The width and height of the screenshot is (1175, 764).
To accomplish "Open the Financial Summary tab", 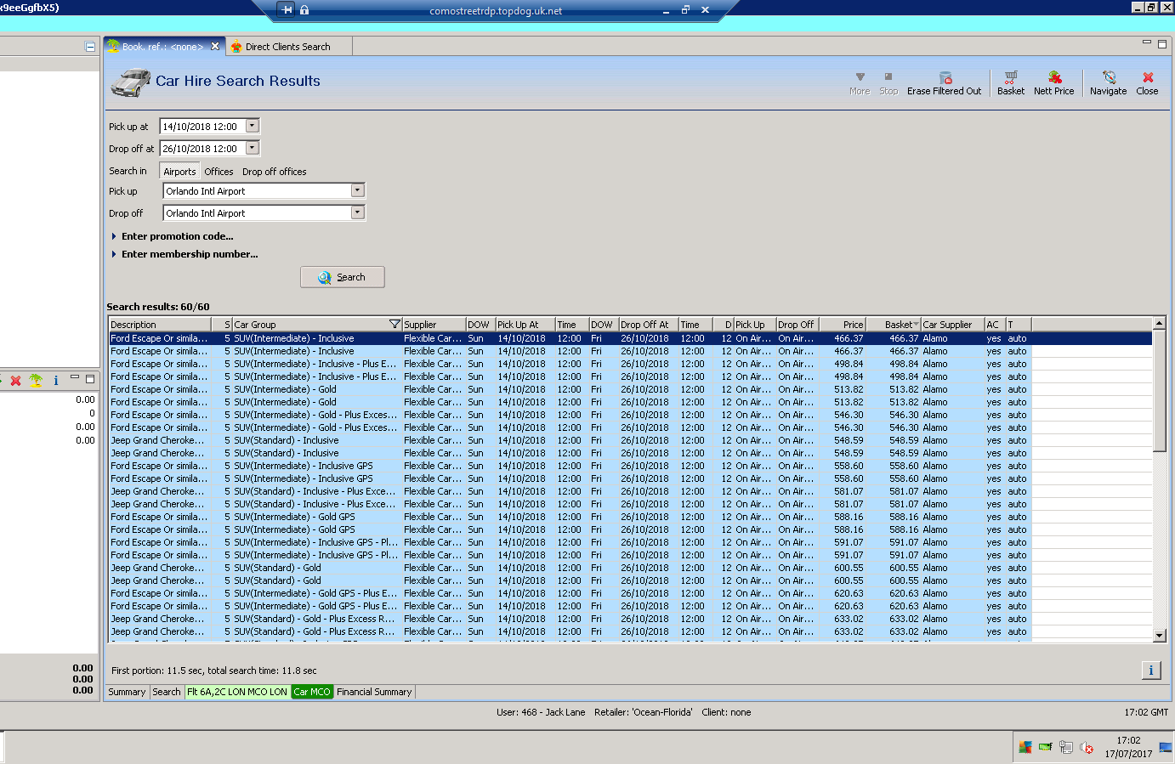I will [373, 692].
